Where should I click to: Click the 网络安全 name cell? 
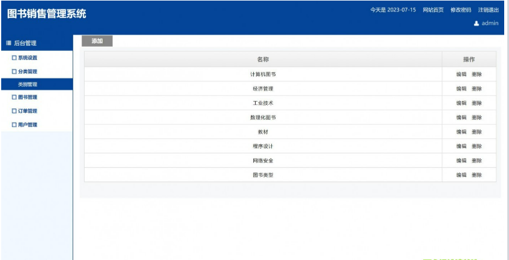263,161
